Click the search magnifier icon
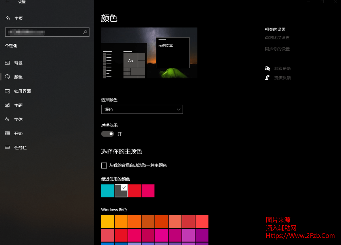Screen dimensions: 341x245 click(x=85, y=32)
